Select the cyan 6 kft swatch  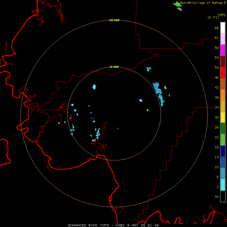click(223, 185)
